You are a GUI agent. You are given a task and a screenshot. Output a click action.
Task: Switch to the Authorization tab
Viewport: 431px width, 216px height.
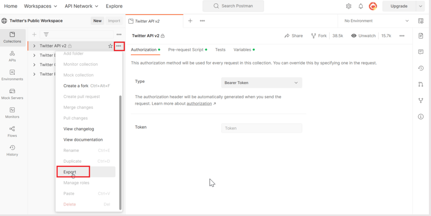click(145, 50)
